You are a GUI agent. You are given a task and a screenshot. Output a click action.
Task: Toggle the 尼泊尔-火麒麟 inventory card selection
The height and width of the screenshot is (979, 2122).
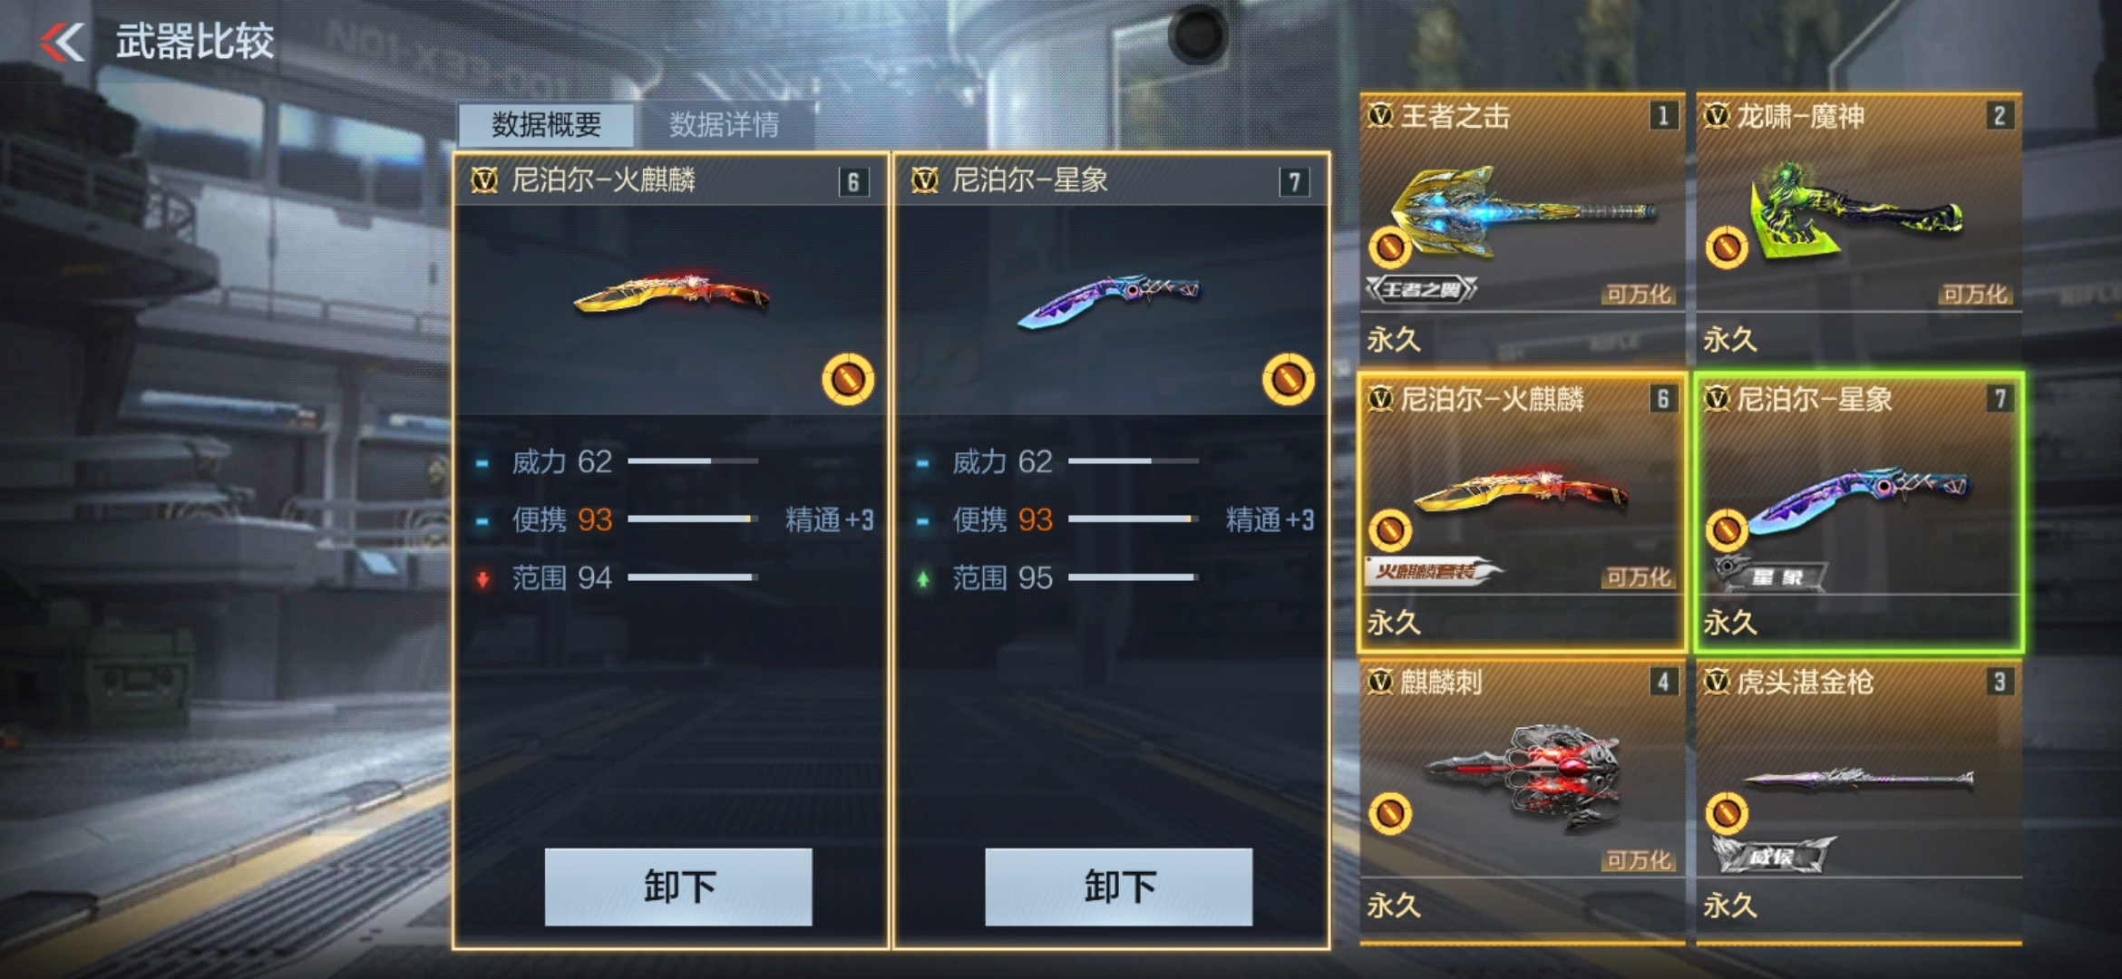coord(1522,512)
